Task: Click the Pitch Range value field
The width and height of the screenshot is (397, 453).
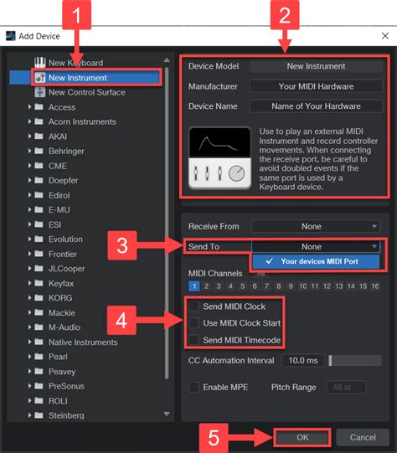Action: pyautogui.click(x=346, y=387)
